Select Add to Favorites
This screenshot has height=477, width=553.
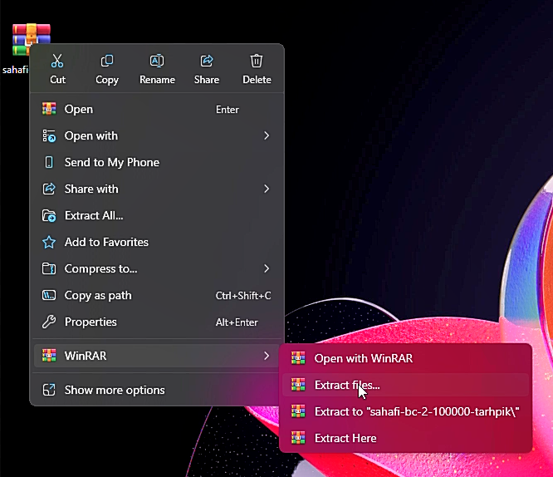(x=157, y=242)
